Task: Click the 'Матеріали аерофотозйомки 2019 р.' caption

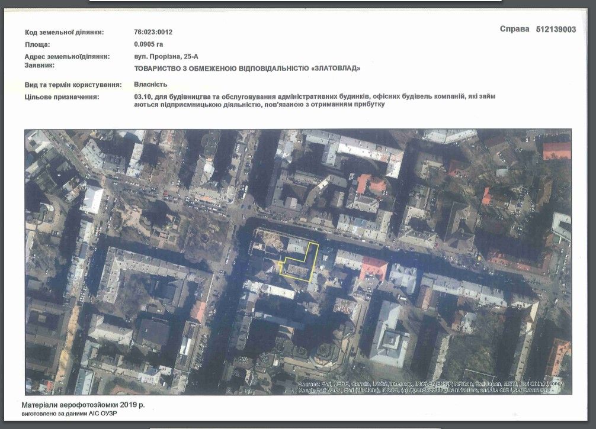Action: tap(83, 405)
